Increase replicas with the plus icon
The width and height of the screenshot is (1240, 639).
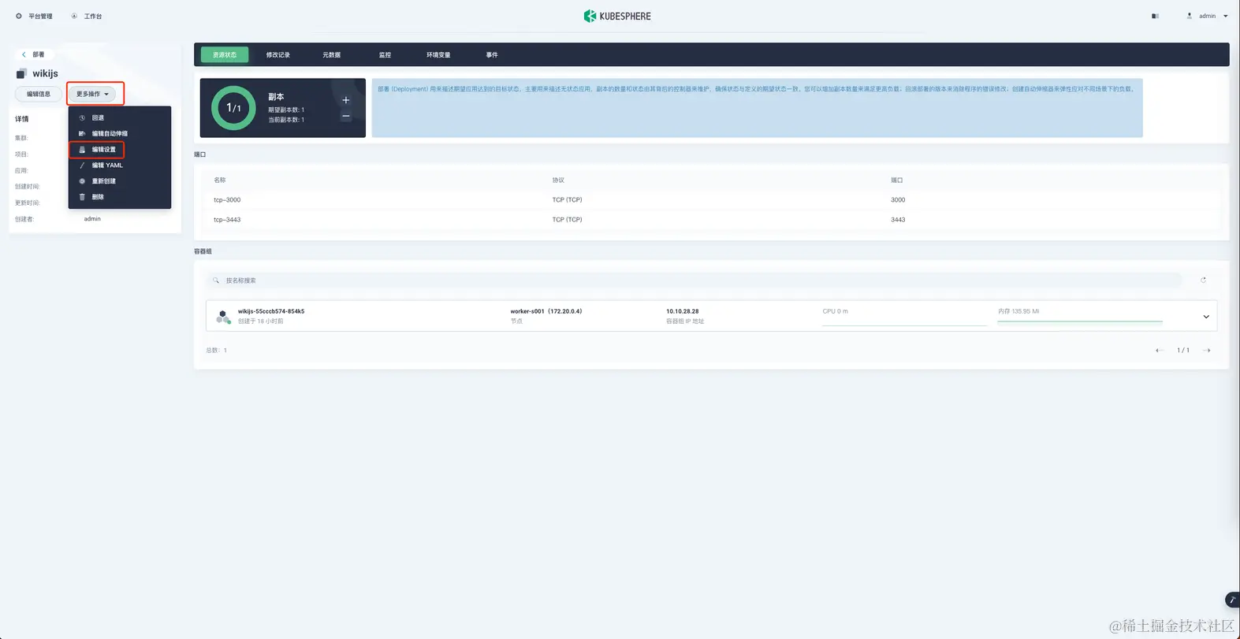click(345, 100)
